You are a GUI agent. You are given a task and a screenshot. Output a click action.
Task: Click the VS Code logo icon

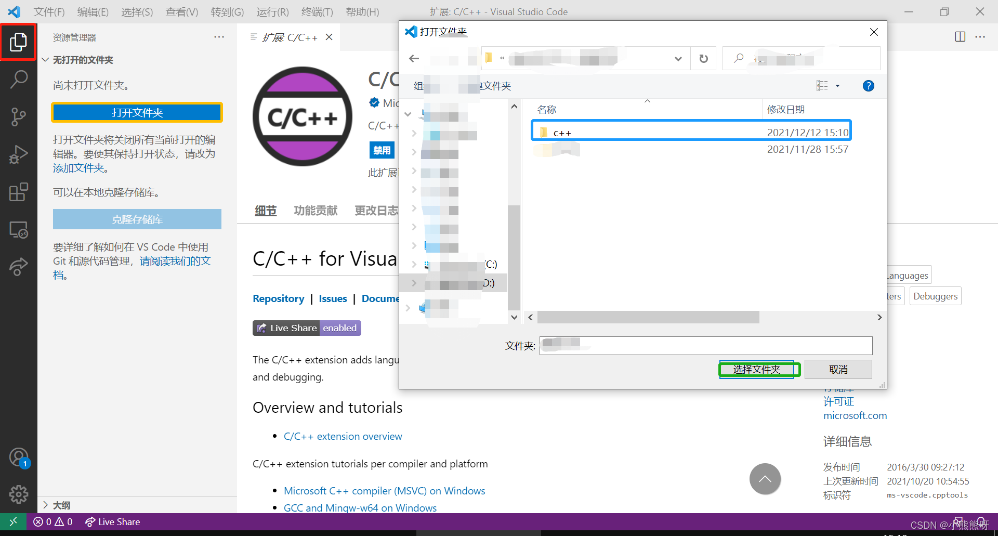coord(14,11)
